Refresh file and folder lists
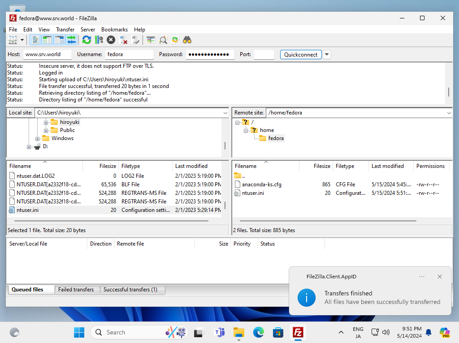 point(87,40)
